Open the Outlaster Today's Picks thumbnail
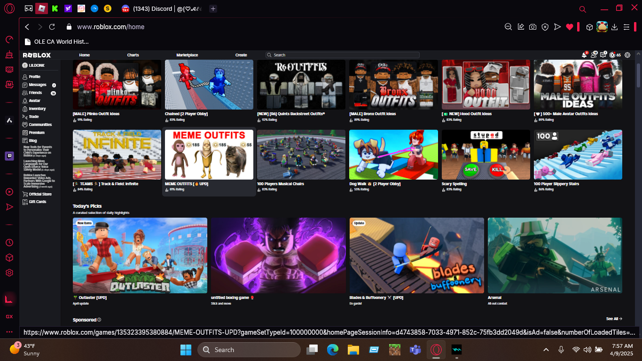Screen dimensions: 642x361 tap(140, 255)
